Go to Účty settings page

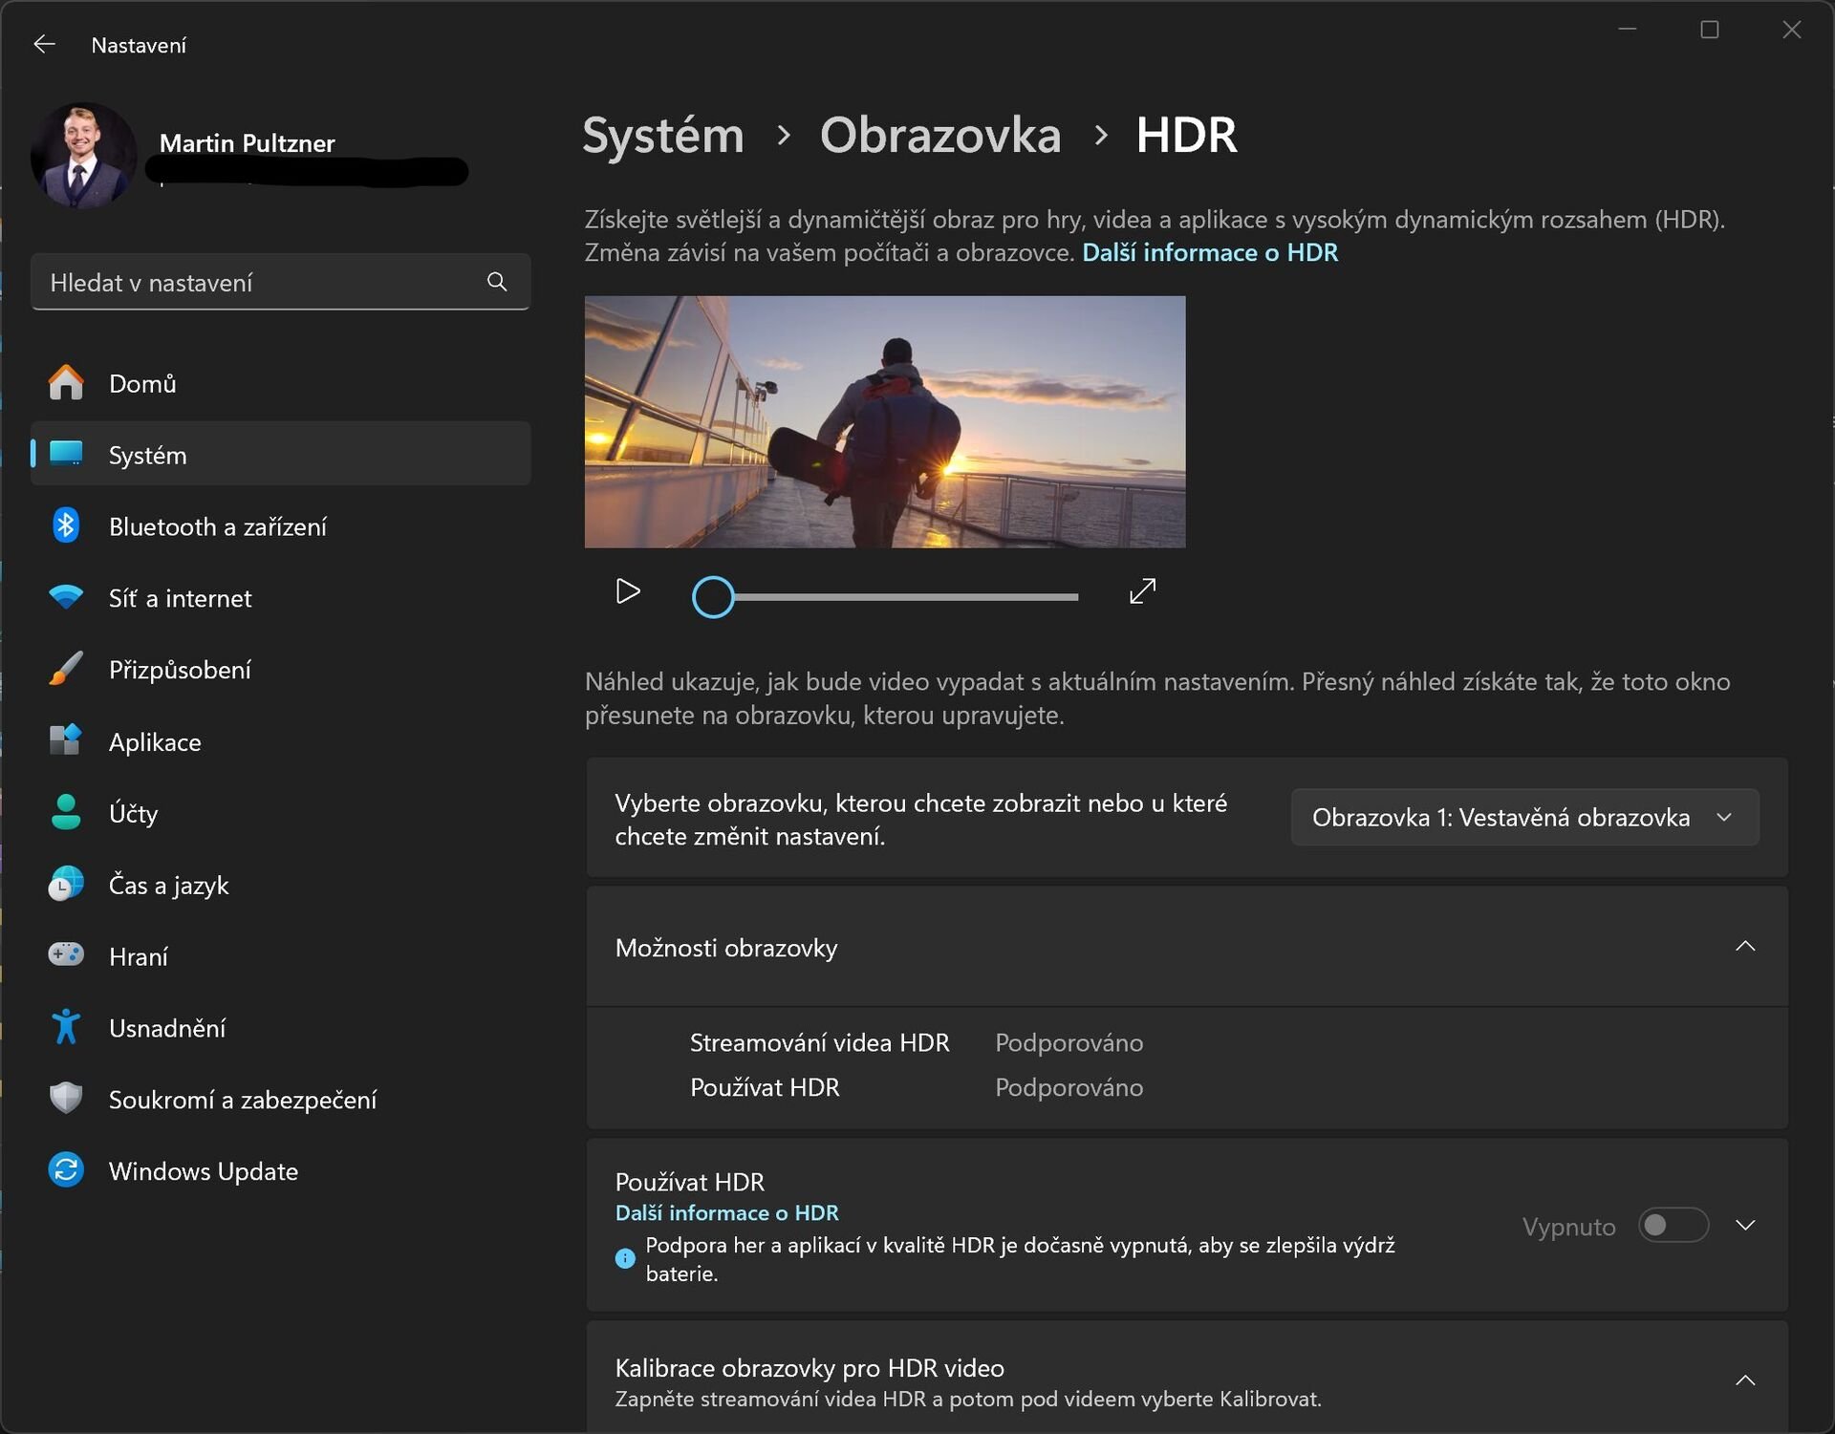point(133,813)
